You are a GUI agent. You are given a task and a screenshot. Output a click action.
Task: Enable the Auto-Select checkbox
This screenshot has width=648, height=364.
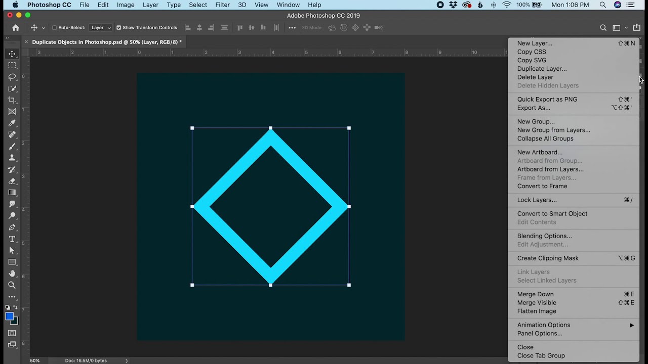point(54,28)
